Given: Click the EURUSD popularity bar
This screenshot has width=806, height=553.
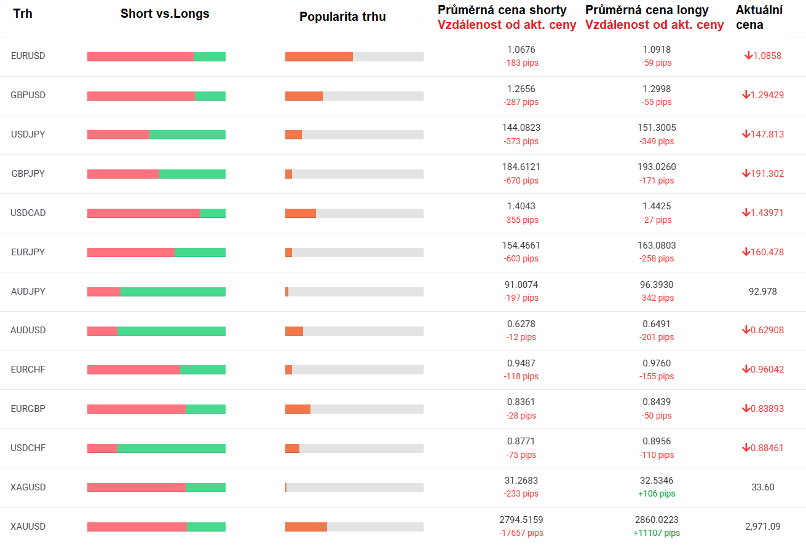Looking at the screenshot, I should [354, 56].
